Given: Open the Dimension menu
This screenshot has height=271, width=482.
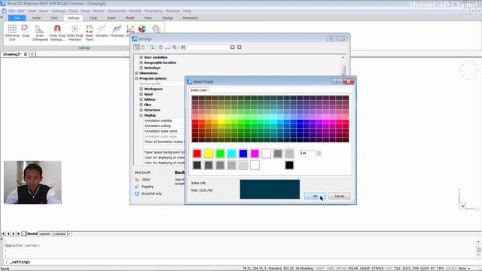Looking at the screenshot, I should [x=117, y=11].
